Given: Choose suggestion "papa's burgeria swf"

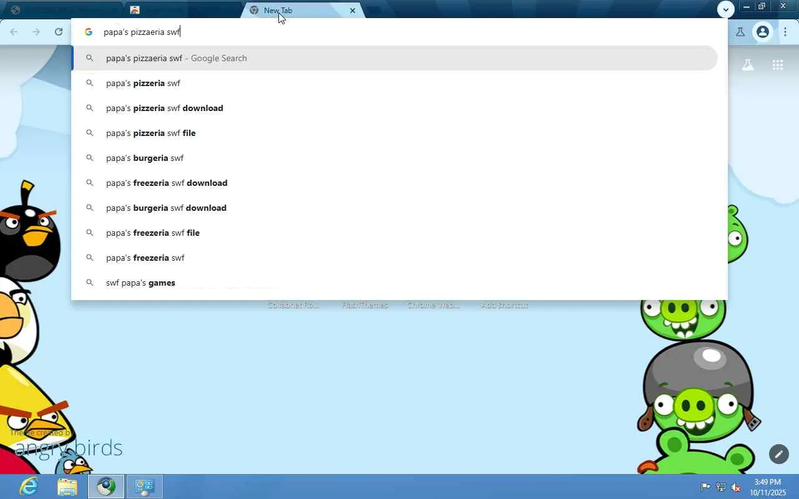Looking at the screenshot, I should (395, 158).
